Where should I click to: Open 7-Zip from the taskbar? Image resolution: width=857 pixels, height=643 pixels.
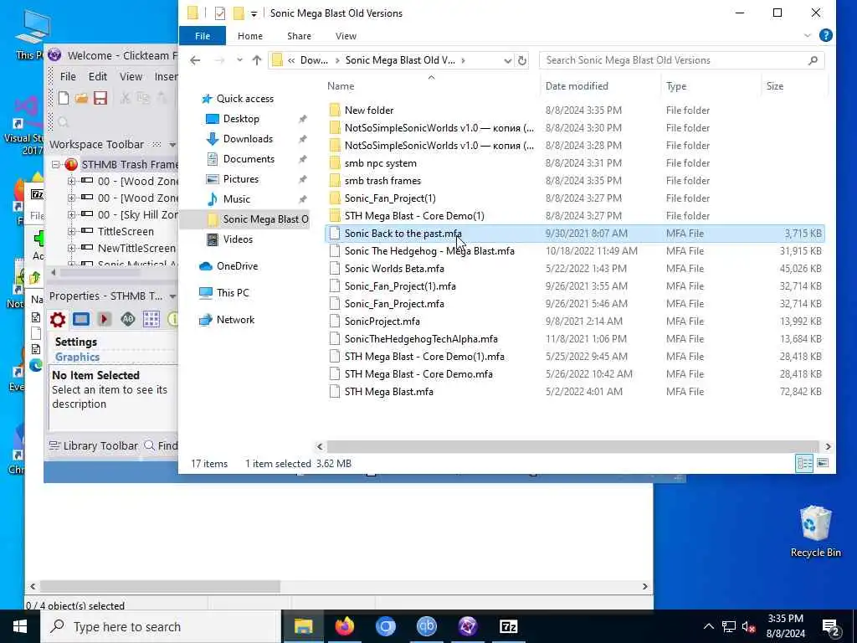click(508, 626)
